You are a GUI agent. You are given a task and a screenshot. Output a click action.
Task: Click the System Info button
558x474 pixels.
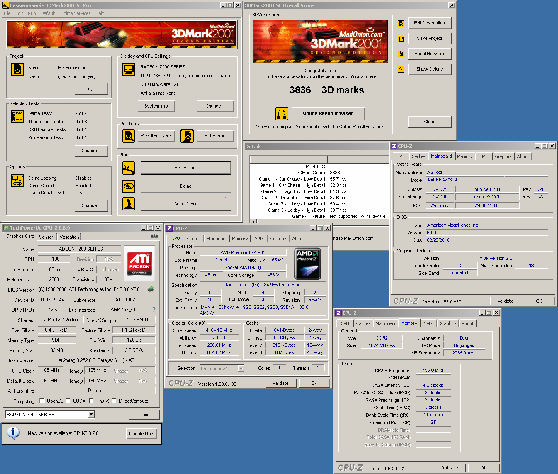(x=156, y=106)
